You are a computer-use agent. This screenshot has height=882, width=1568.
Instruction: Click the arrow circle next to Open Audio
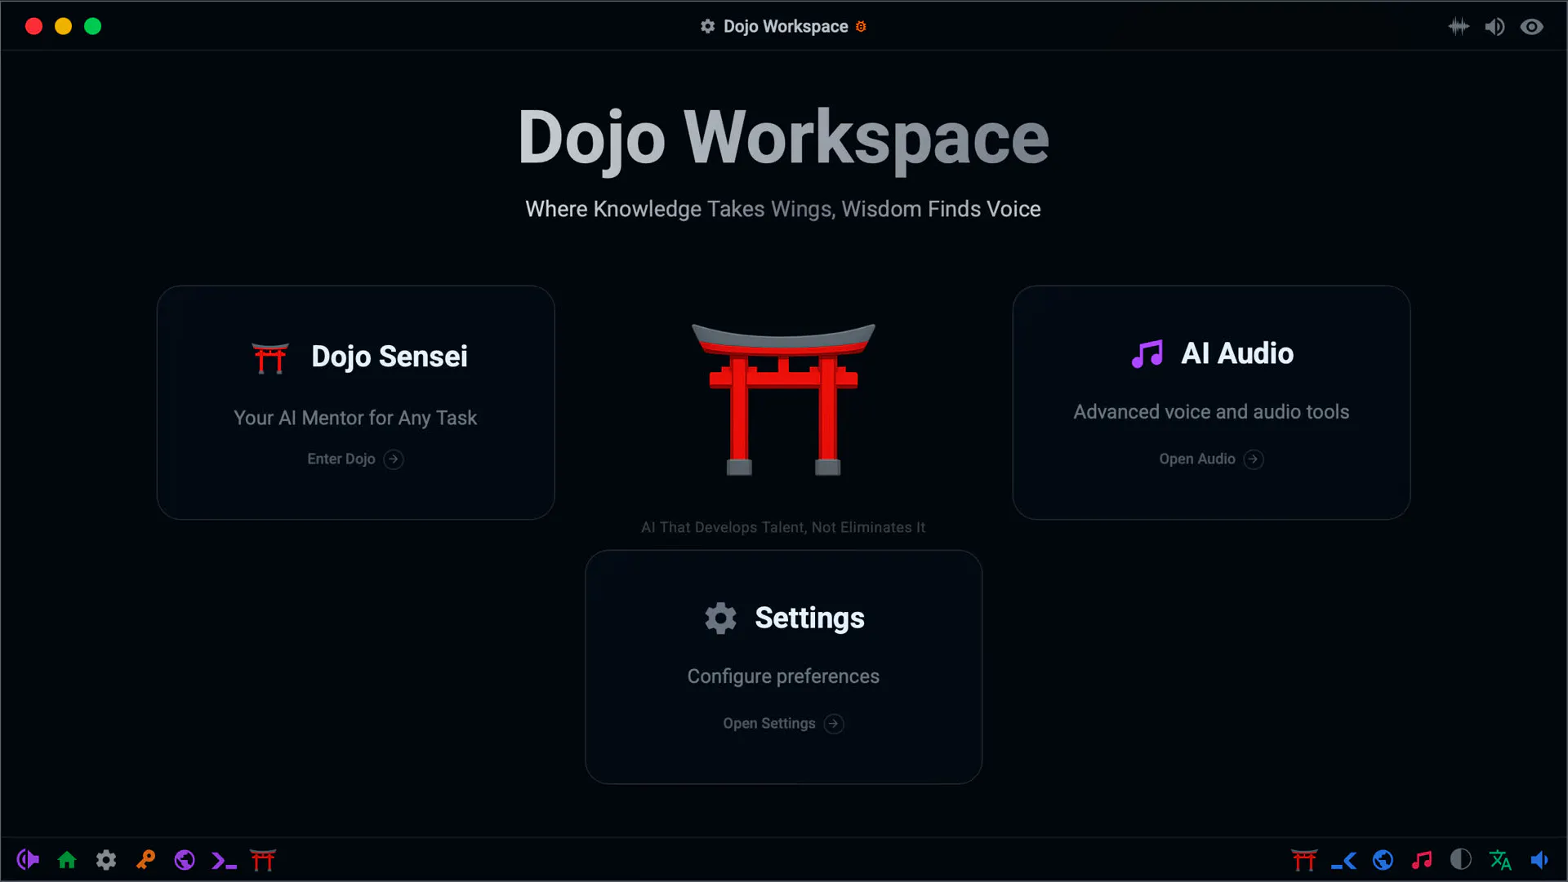(x=1254, y=459)
